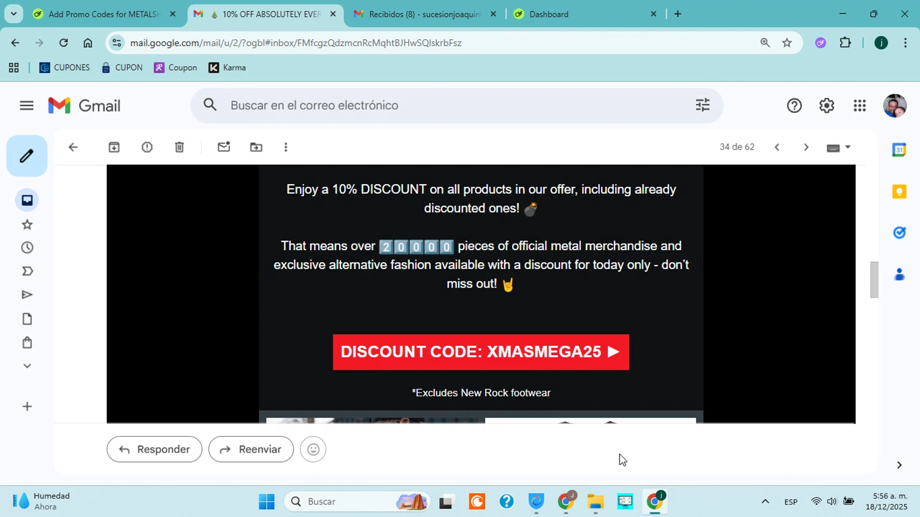Open Gmail main menu hamburger icon

click(26, 105)
